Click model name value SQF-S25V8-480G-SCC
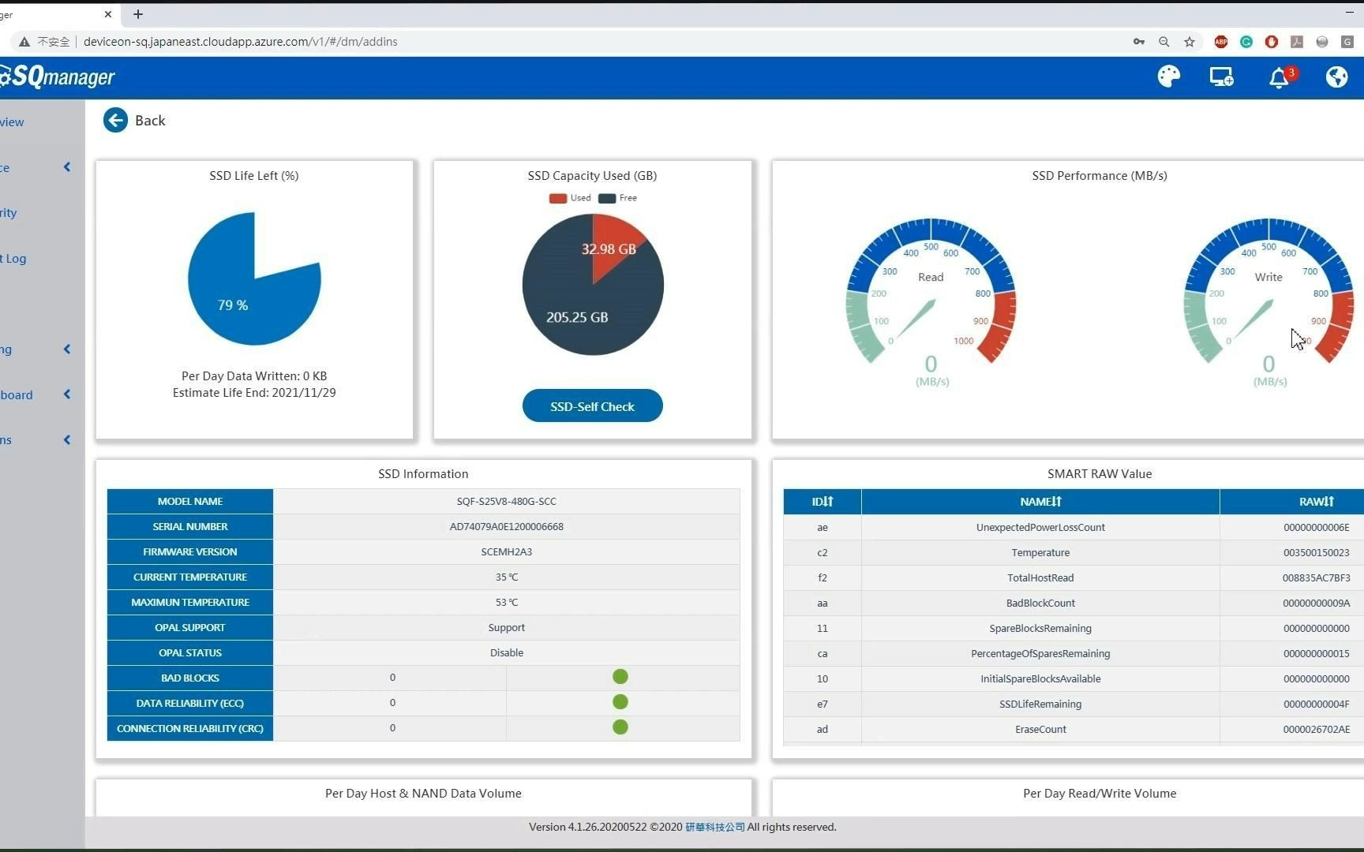 coord(506,502)
